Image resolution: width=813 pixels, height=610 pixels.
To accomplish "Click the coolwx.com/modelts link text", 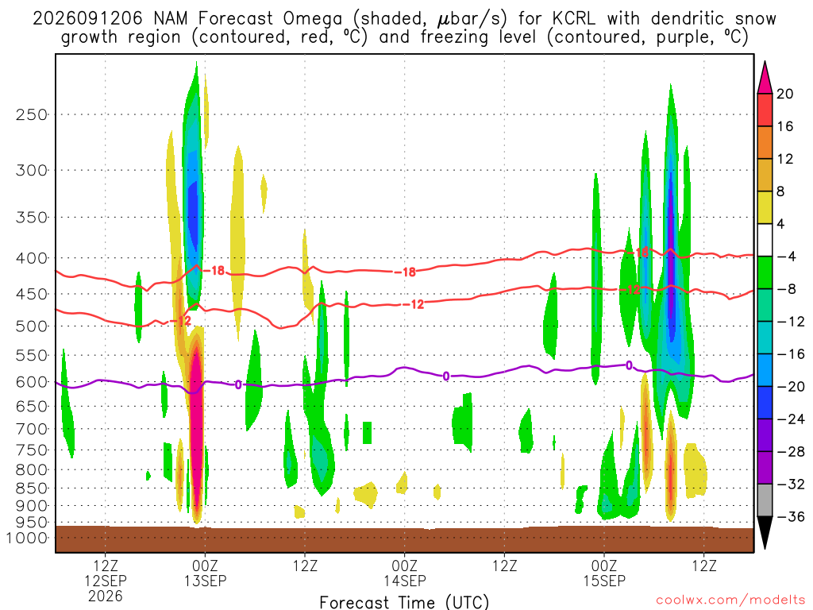I will tap(730, 600).
